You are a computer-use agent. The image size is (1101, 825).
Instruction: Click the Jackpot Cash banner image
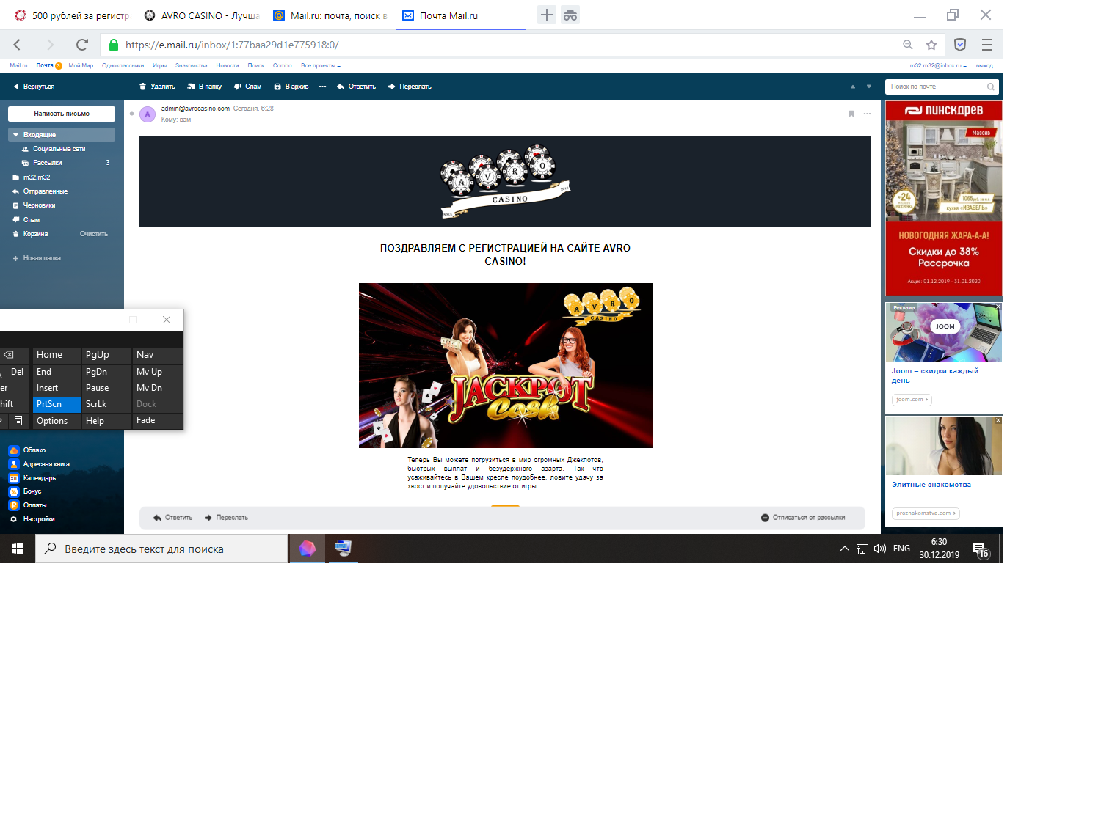(x=506, y=365)
